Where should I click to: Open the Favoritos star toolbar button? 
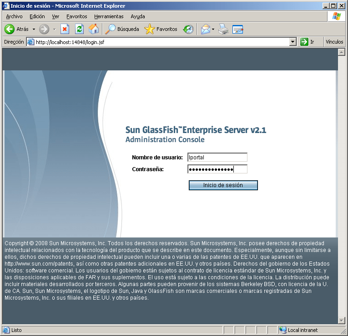[161, 29]
